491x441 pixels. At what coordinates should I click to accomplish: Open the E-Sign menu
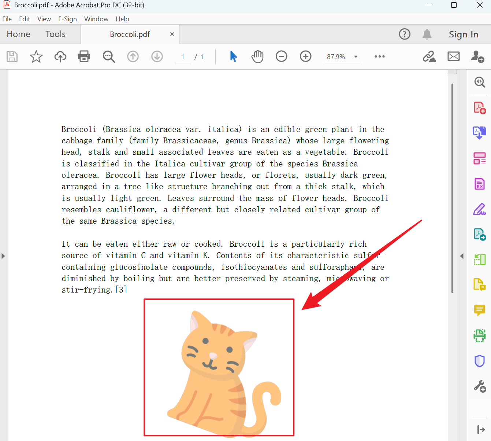pos(67,19)
